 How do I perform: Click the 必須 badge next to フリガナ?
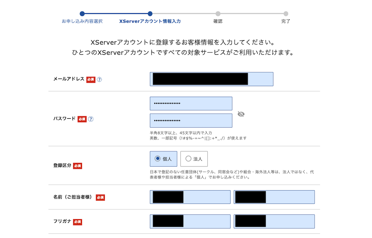coord(77,222)
